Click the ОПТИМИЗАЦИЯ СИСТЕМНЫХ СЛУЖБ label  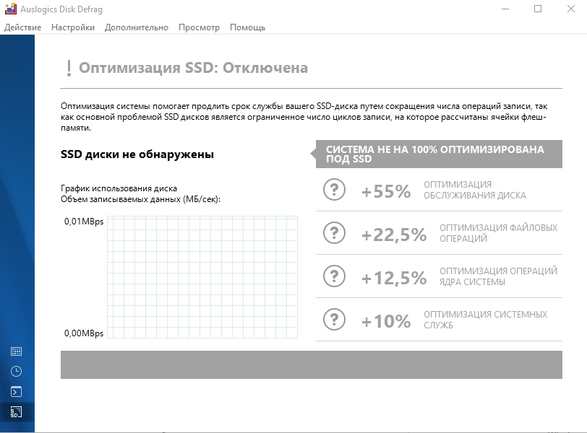485,320
